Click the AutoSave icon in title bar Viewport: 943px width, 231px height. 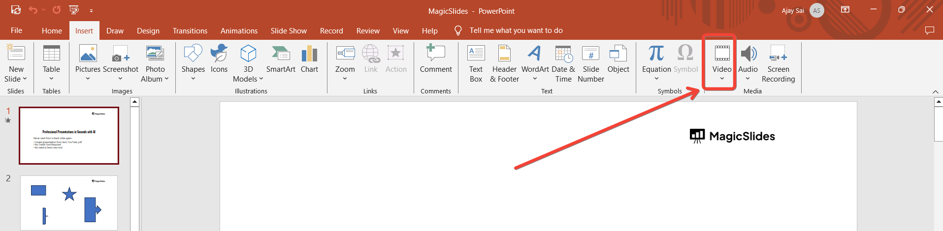point(16,10)
